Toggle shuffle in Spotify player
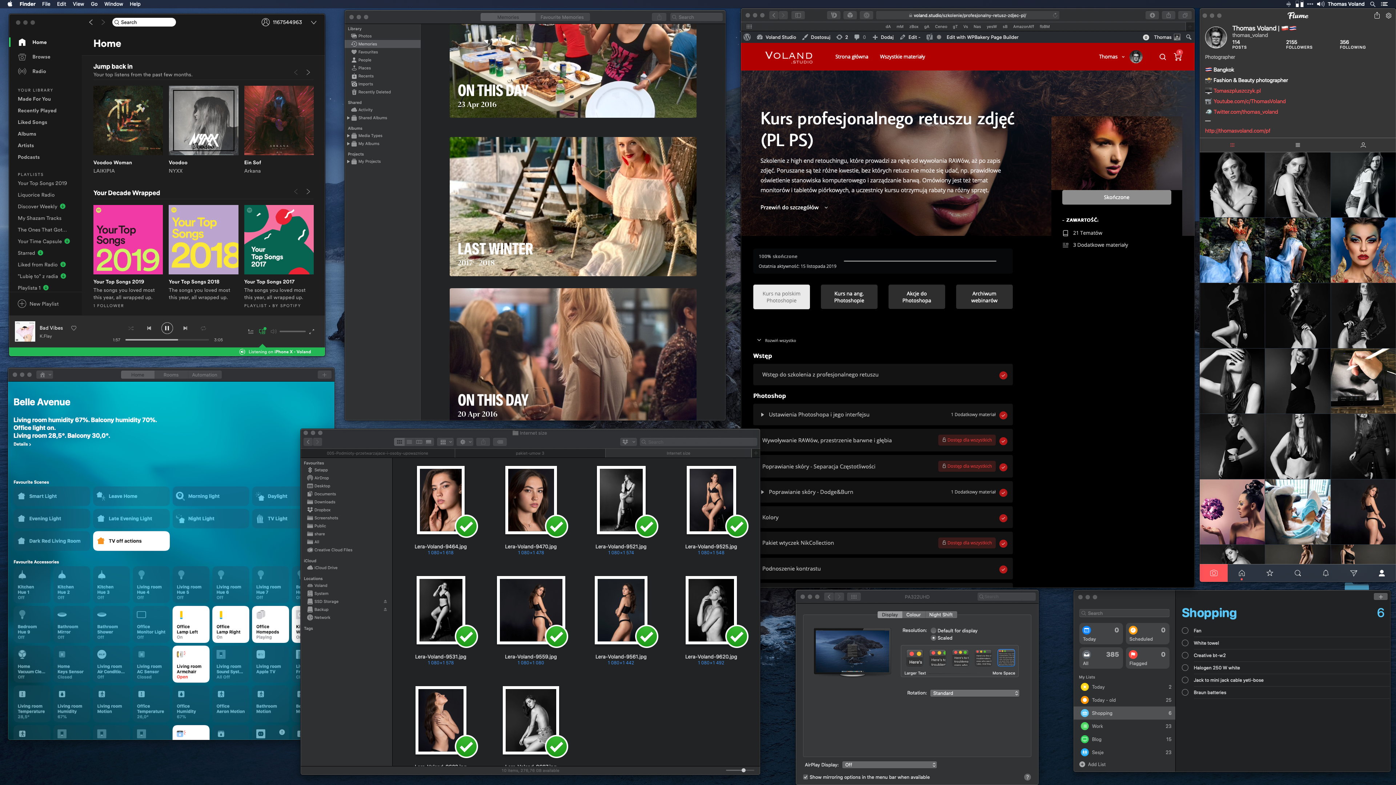Image resolution: width=1396 pixels, height=785 pixels. point(131,328)
